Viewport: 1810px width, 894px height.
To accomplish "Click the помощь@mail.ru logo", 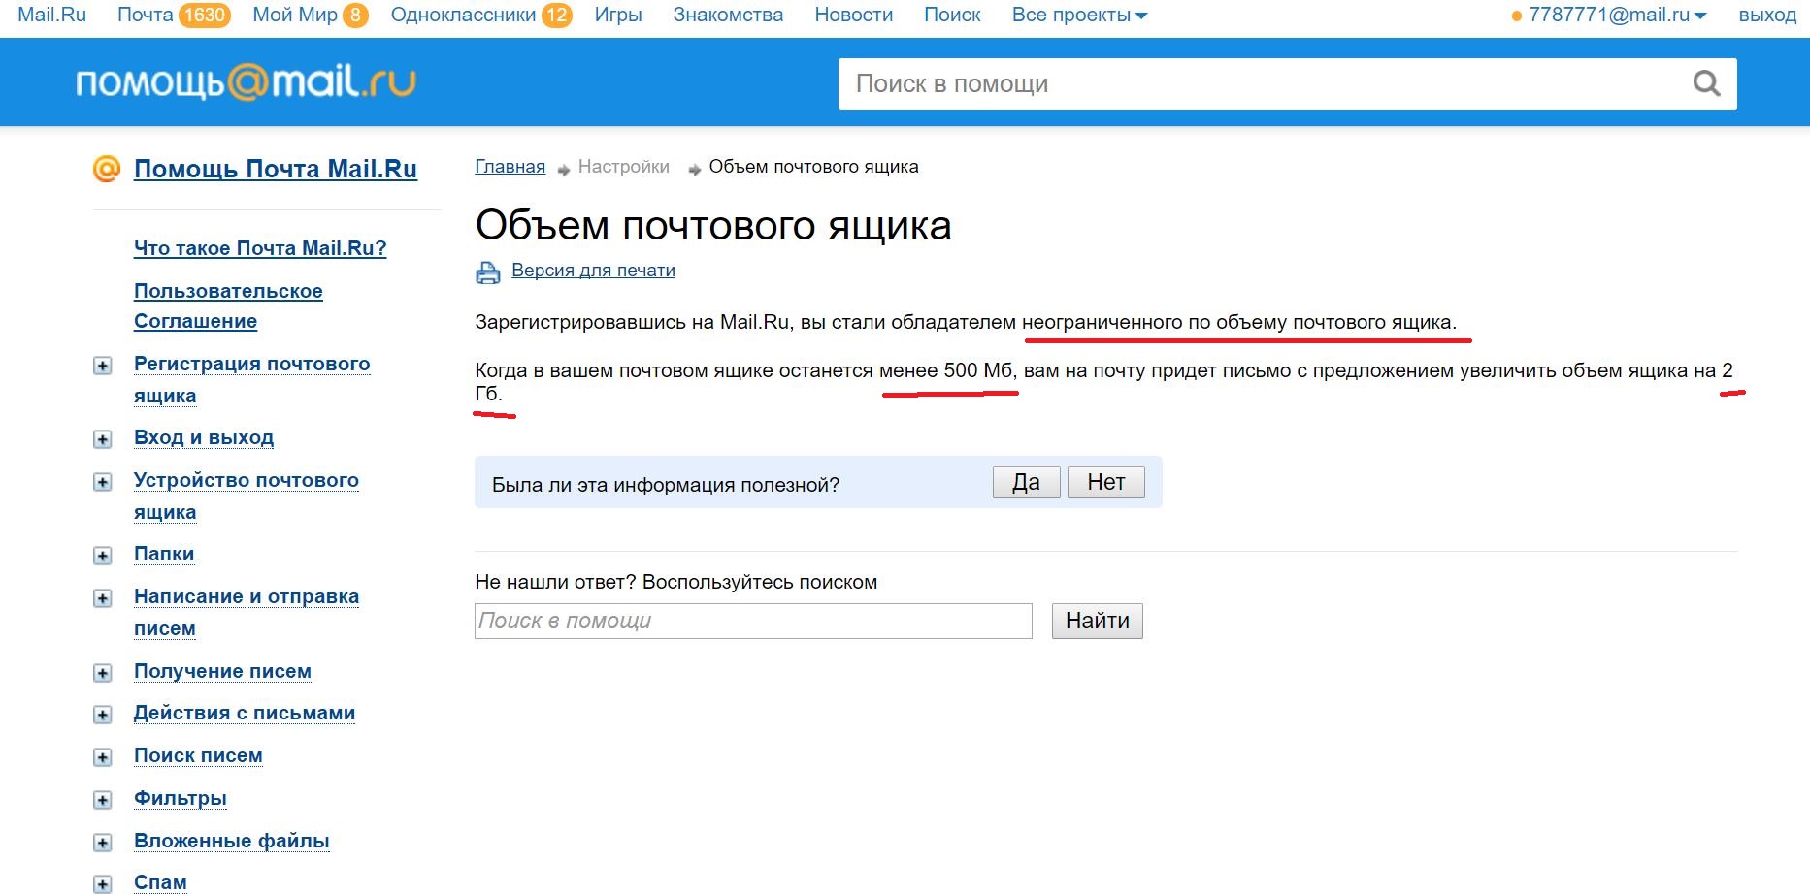I will coord(246,82).
